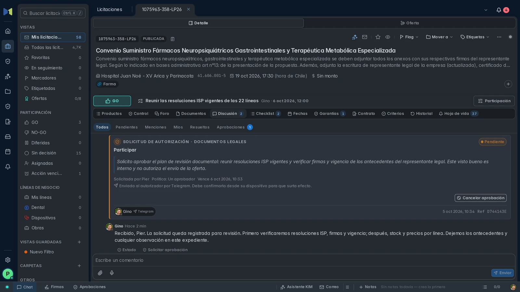520x292 pixels.
Task: Open the home icon in left rail
Action: pos(8,31)
